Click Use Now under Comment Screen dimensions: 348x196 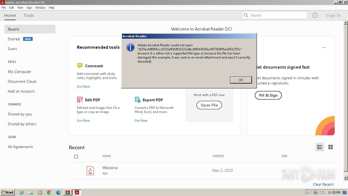coord(83,87)
